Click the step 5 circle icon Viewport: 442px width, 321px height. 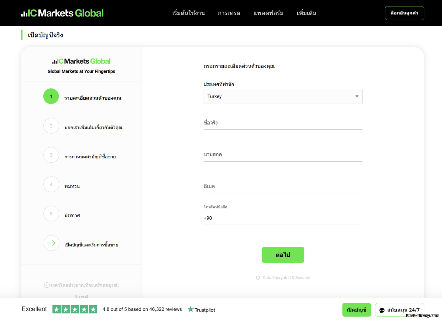[x=51, y=214]
